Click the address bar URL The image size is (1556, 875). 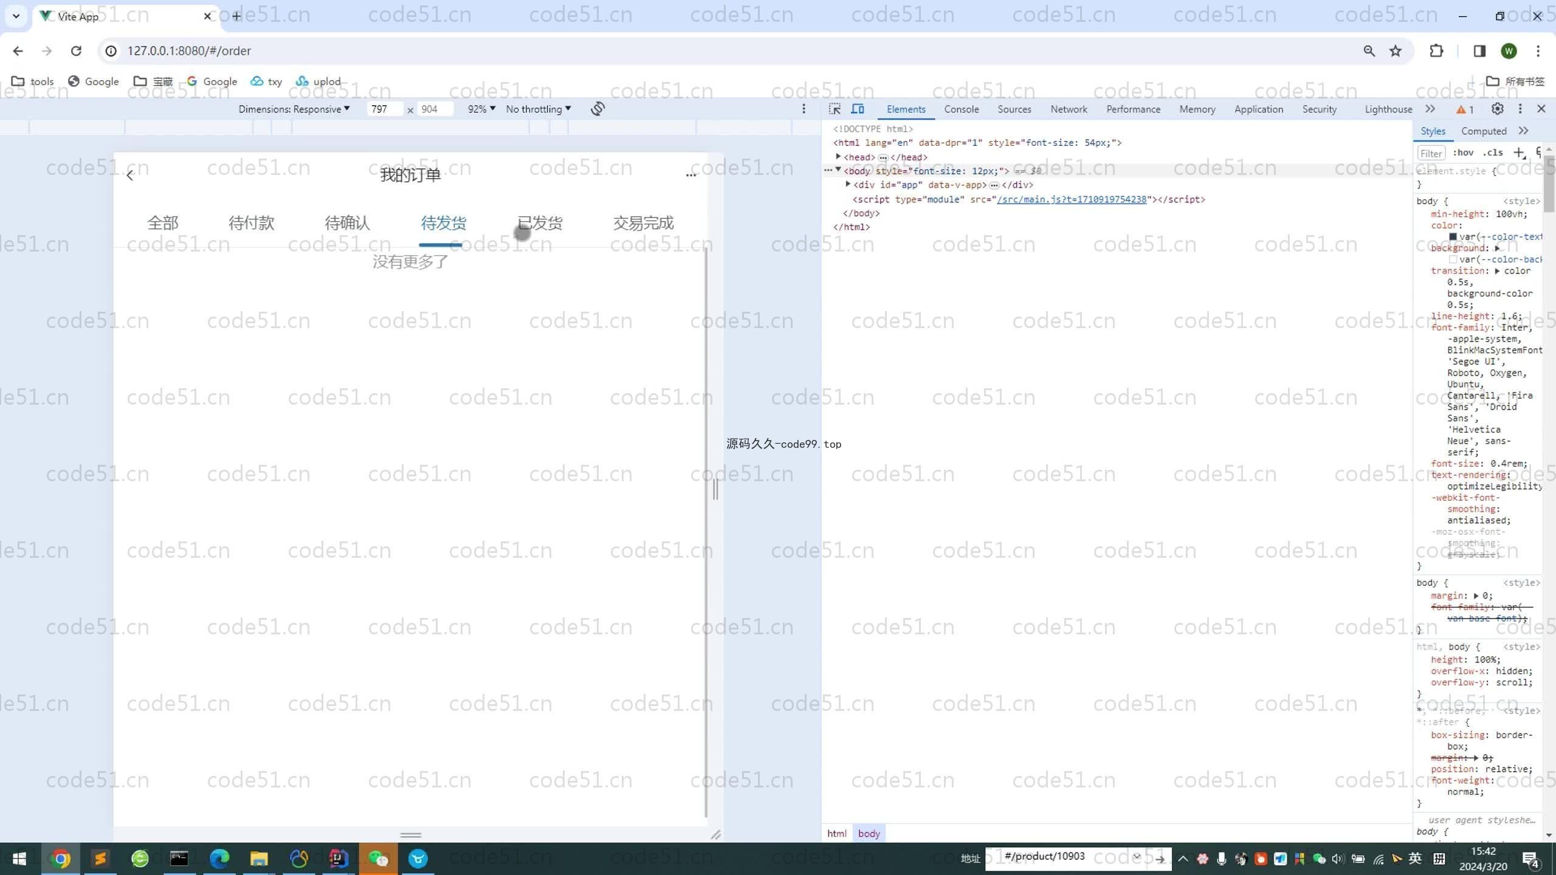pyautogui.click(x=189, y=51)
